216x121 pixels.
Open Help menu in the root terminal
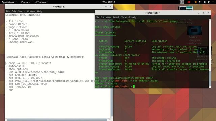pyautogui.click(x=134, y=17)
